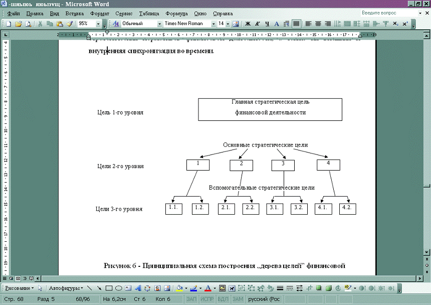The image size is (431, 305).
Task: Open the Таблица menu
Action: click(x=149, y=13)
